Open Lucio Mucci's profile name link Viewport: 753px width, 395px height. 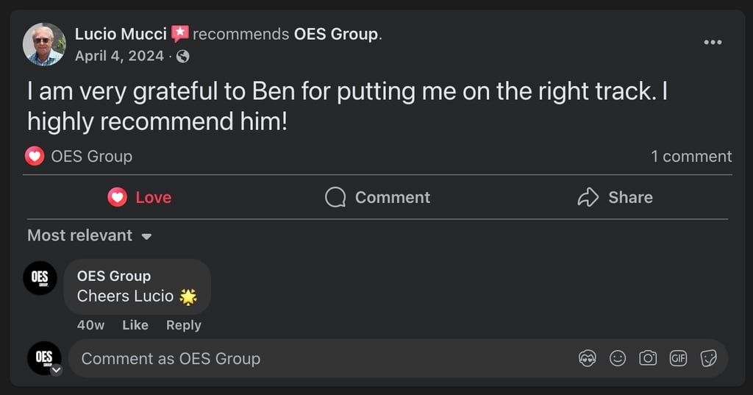click(x=121, y=34)
